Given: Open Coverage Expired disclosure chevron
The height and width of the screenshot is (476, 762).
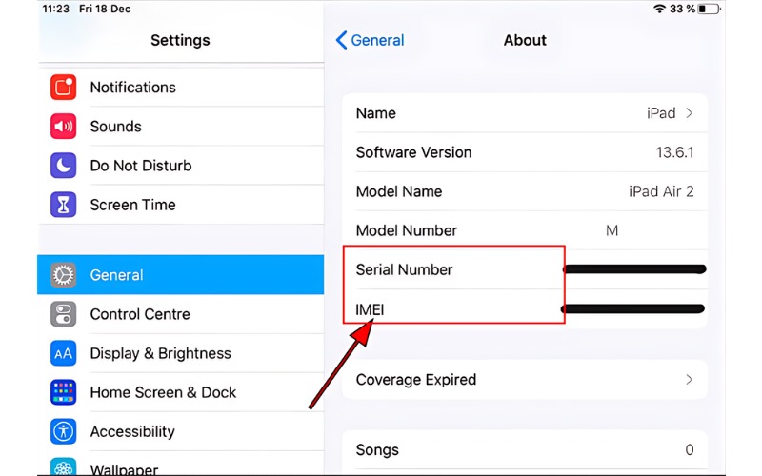Looking at the screenshot, I should (689, 379).
